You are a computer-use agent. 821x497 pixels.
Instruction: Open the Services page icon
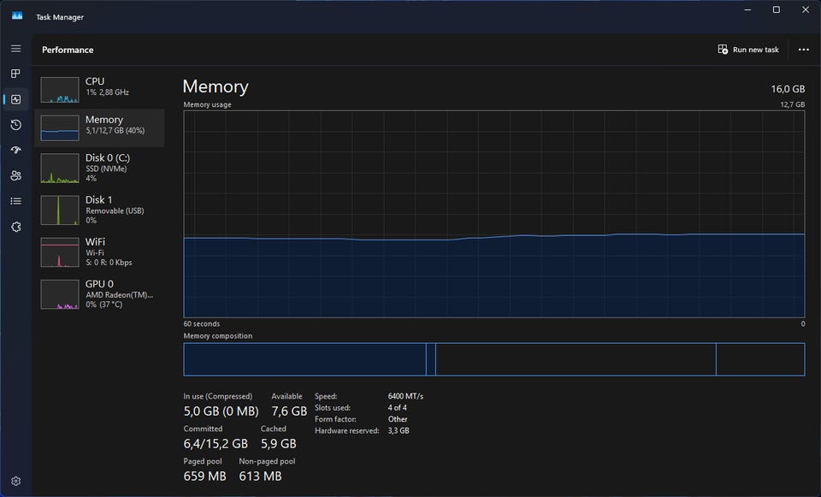15,227
